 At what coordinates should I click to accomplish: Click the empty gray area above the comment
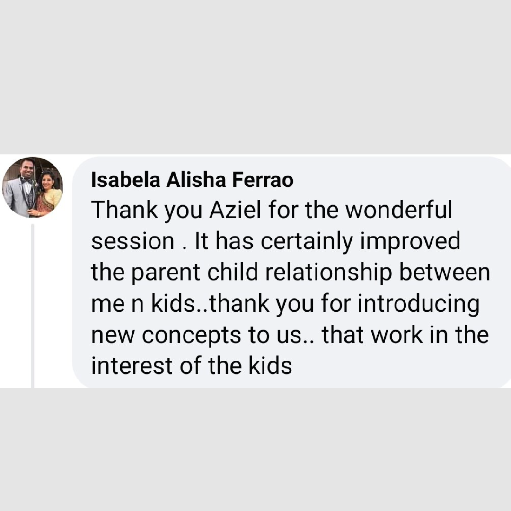pos(255,76)
